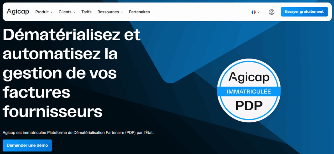Click the Demander une démo button
The width and height of the screenshot is (334, 154).
point(27,146)
